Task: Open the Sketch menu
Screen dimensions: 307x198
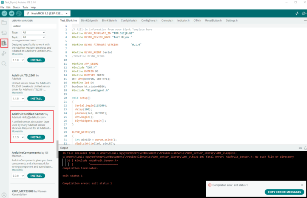Action: click(16, 7)
